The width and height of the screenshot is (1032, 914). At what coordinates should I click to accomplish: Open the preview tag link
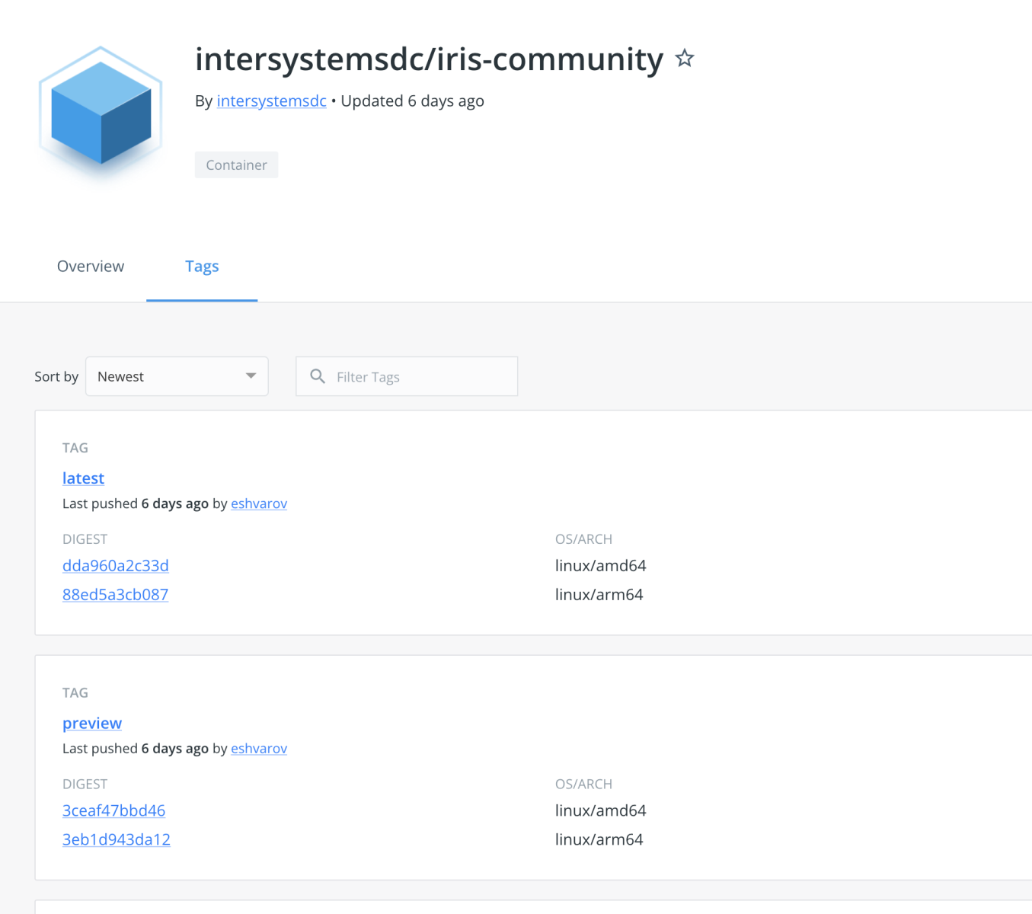coord(92,724)
